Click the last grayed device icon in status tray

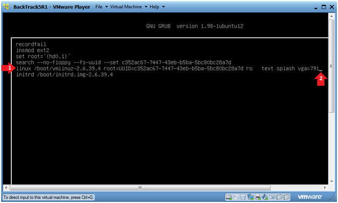(x=286, y=197)
